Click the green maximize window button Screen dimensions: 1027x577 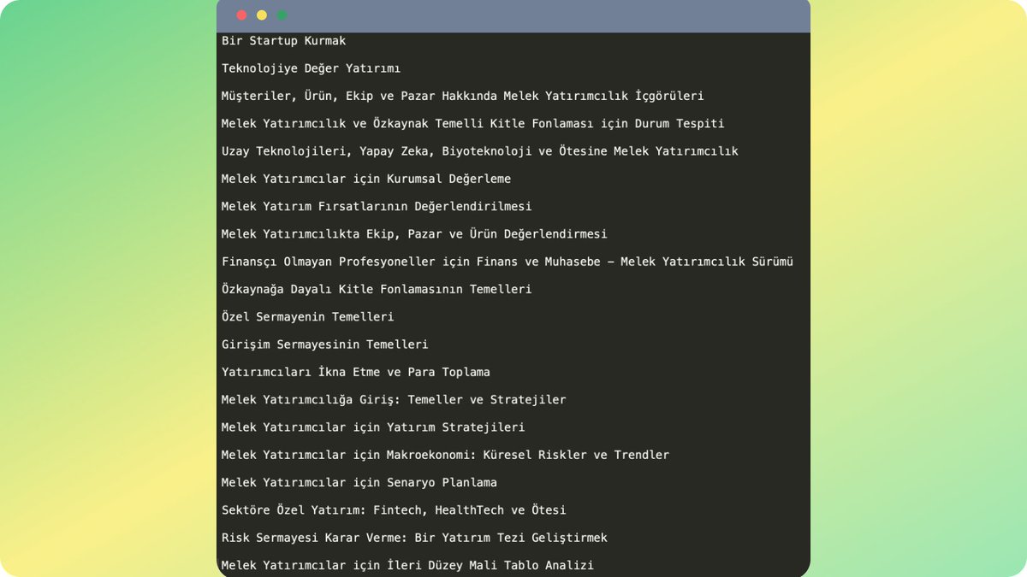click(282, 15)
